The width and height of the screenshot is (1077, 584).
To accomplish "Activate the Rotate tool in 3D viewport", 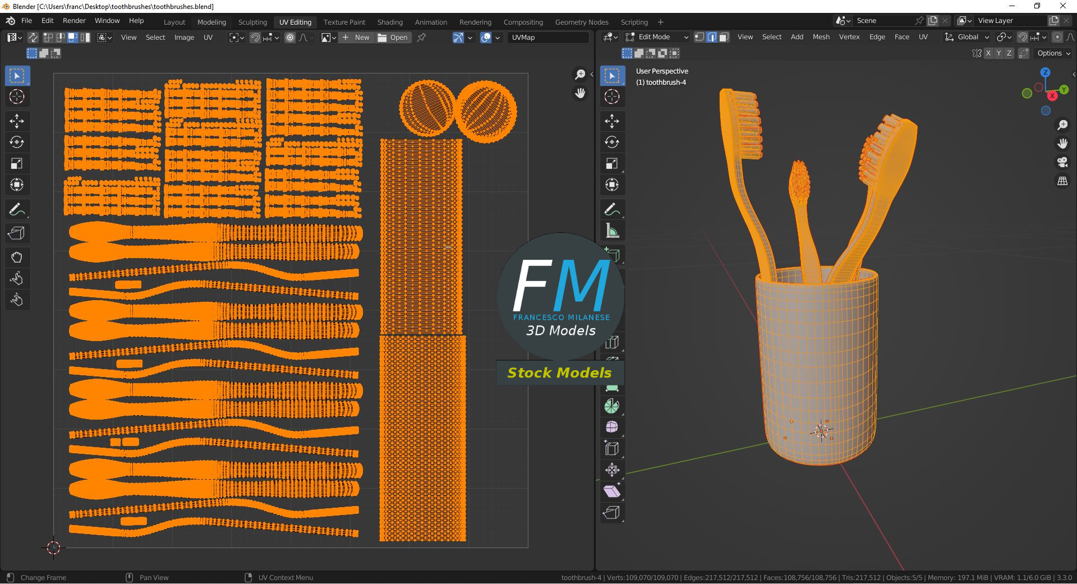I will coord(612,142).
